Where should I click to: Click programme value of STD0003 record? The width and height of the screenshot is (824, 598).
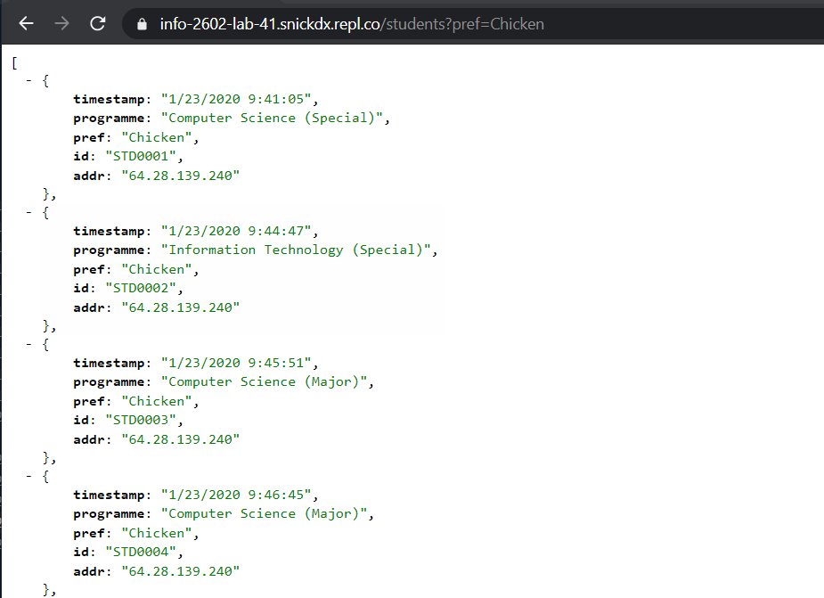coord(264,381)
